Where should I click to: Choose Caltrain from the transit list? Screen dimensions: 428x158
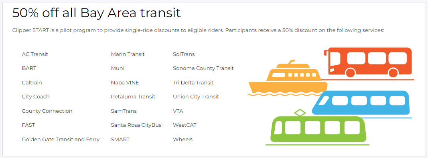pyautogui.click(x=32, y=82)
